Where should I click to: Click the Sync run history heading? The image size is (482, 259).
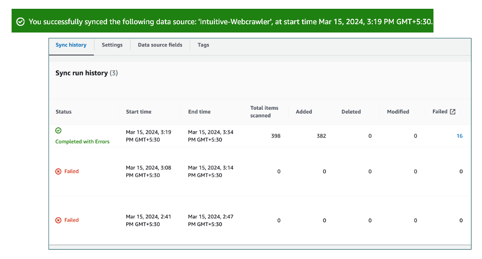point(81,73)
